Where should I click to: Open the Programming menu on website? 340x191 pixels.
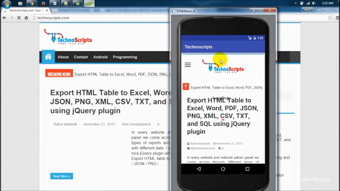point(125,57)
